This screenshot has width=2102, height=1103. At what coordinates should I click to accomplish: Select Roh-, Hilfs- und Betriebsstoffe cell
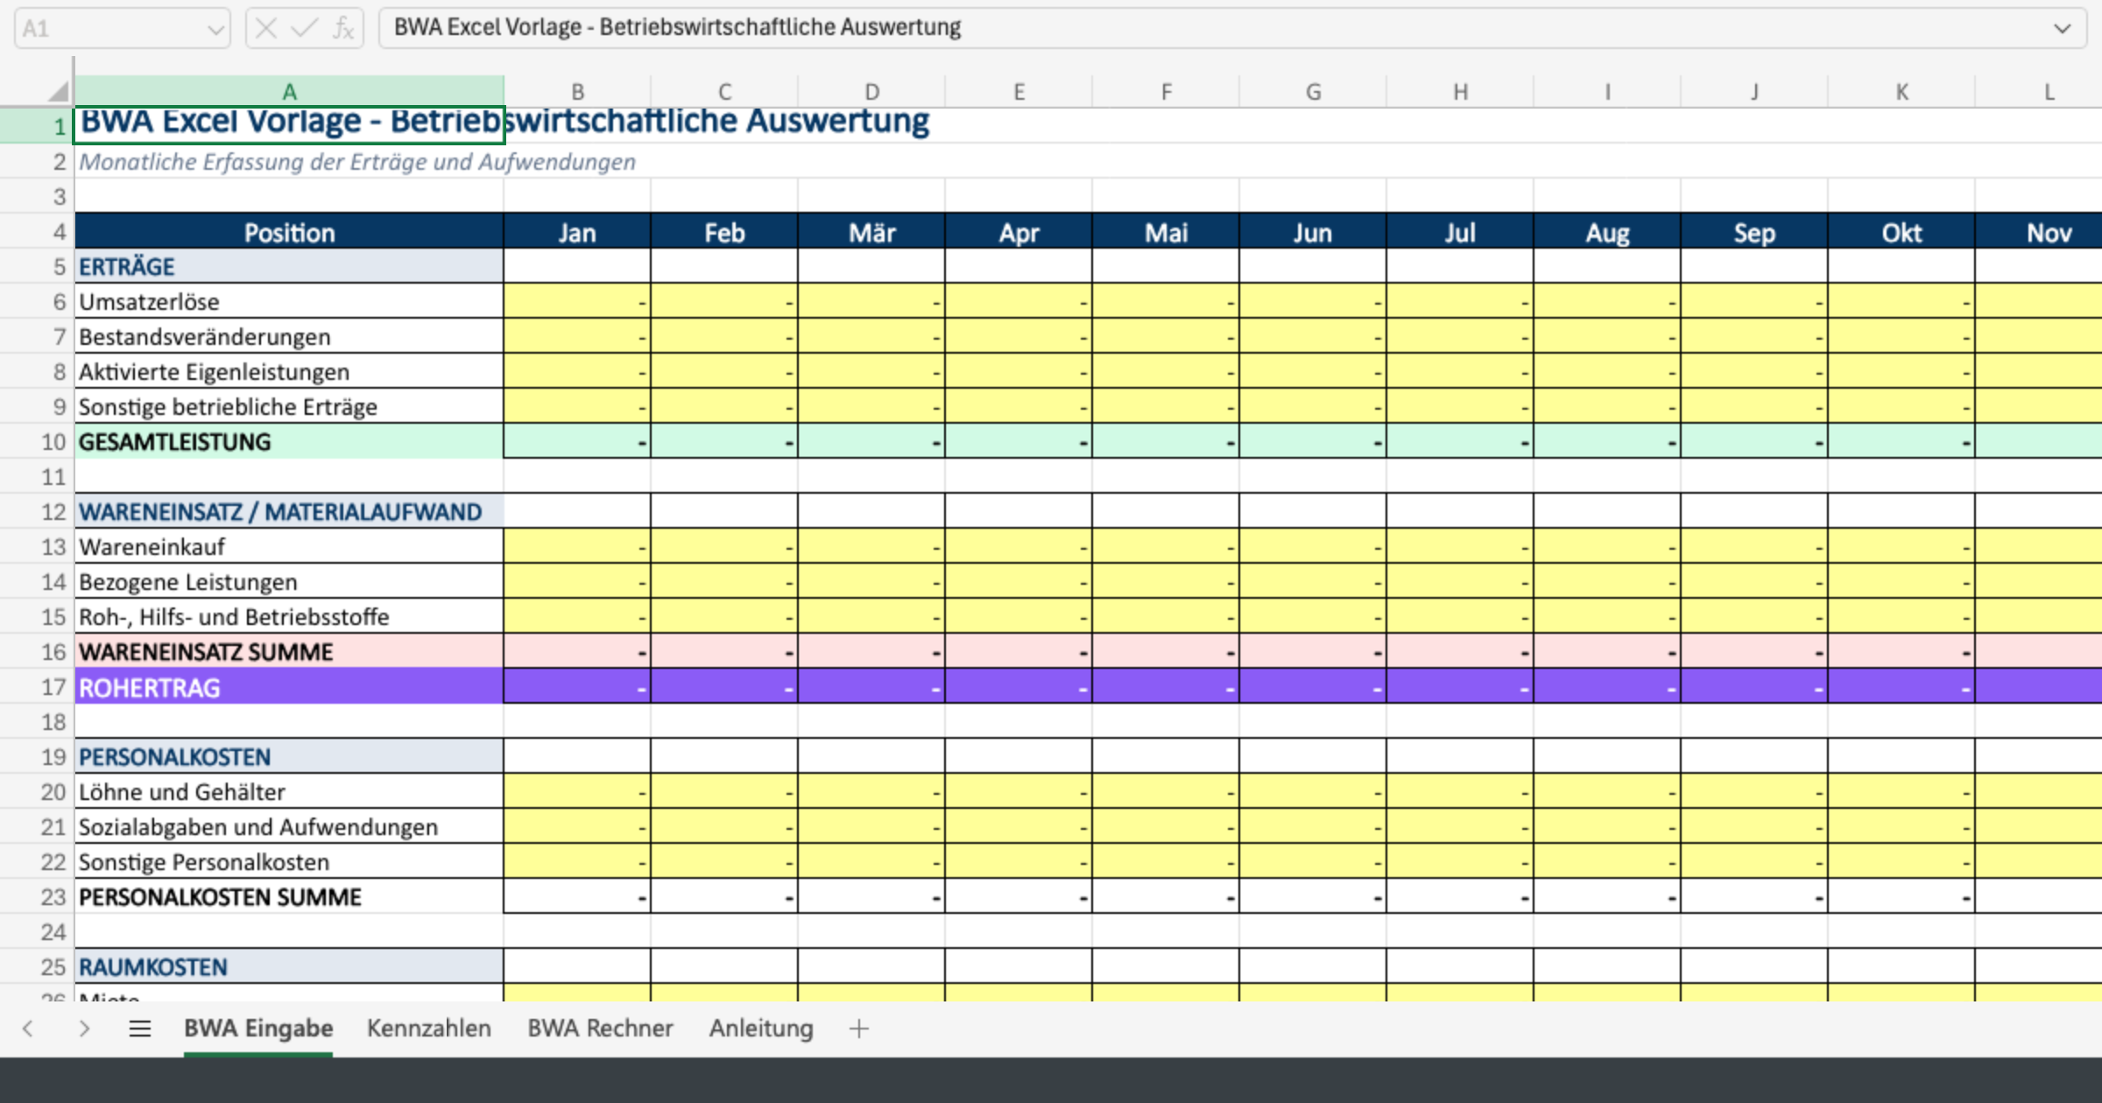pos(289,616)
